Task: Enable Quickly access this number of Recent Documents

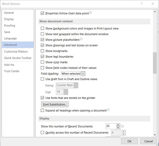Action: (42, 133)
